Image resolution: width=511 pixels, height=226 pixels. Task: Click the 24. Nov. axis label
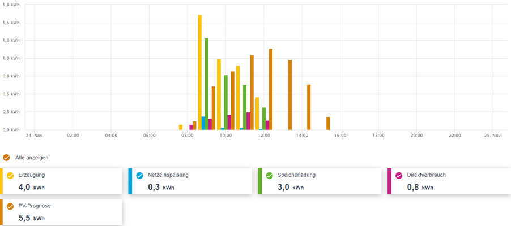click(x=35, y=135)
